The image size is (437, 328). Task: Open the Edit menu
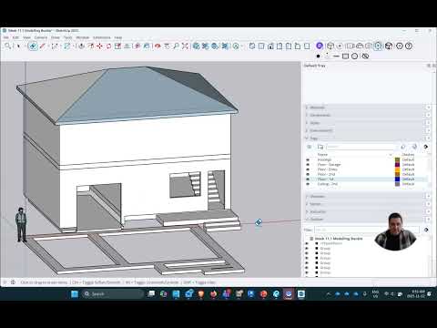[15, 37]
